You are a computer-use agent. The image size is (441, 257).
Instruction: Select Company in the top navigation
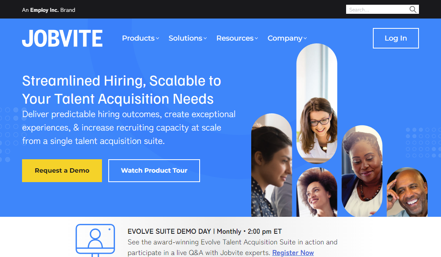[284, 38]
